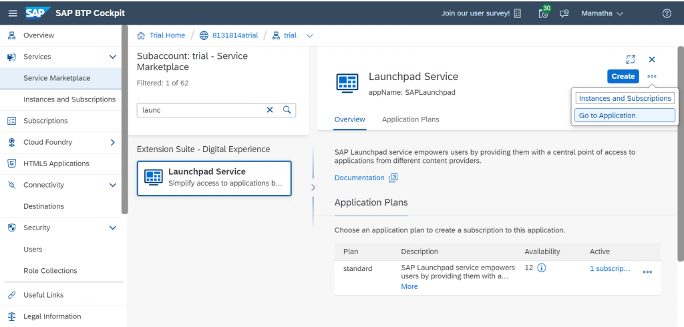Click the Services puzzle icon
This screenshot has width=684, height=327.
pos(12,57)
